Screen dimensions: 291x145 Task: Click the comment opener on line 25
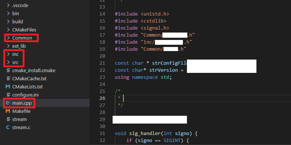118,91
